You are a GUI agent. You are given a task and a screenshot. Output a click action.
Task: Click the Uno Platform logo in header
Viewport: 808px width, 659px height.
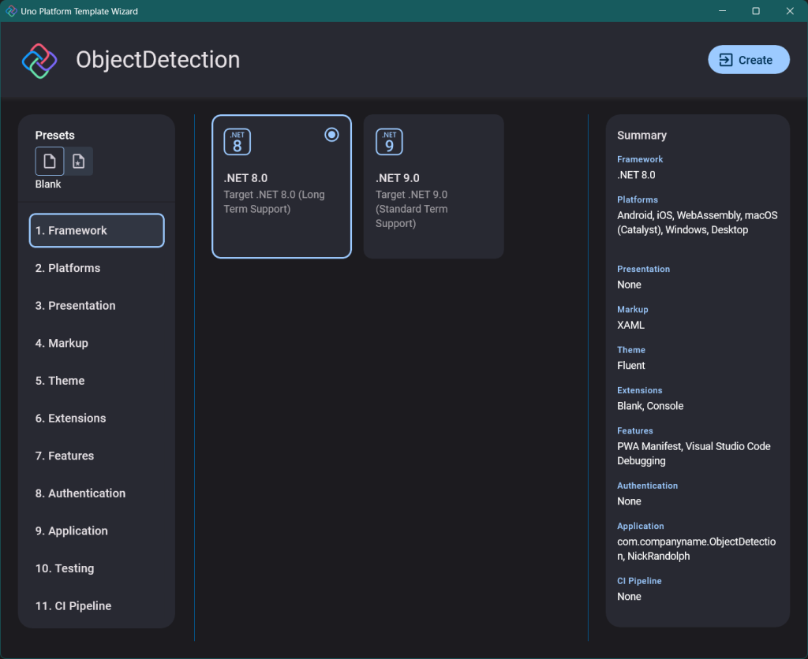[39, 61]
